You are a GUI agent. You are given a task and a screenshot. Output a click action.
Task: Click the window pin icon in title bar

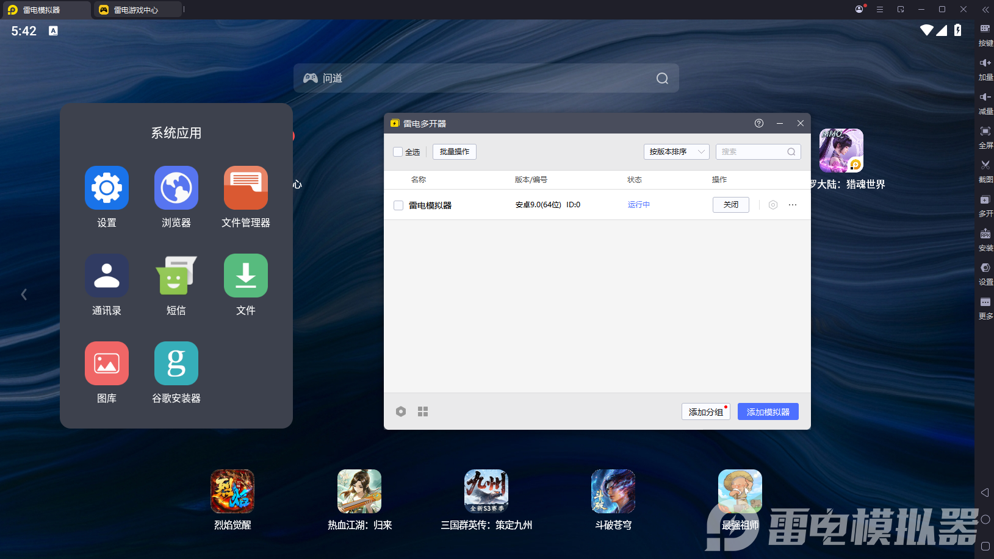901,9
